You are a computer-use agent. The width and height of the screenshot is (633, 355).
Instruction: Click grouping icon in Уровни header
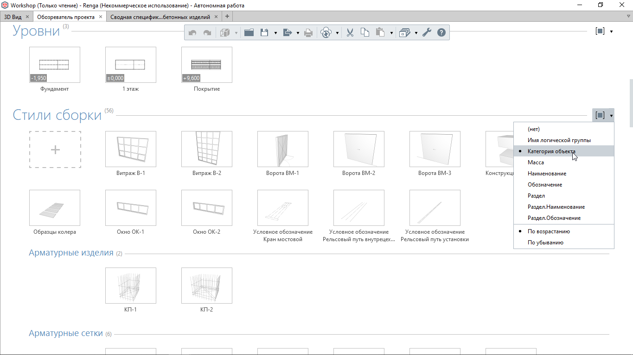600,31
